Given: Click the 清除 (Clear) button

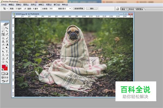Looking at the screenshot, I should (92, 8).
